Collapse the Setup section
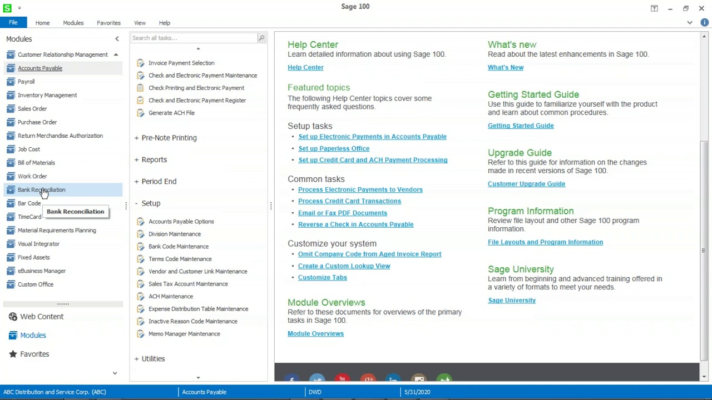Screen dimensions: 712x400 click(147, 203)
